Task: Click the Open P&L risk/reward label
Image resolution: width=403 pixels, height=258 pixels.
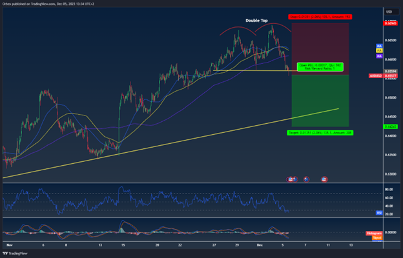Action: [x=320, y=66]
